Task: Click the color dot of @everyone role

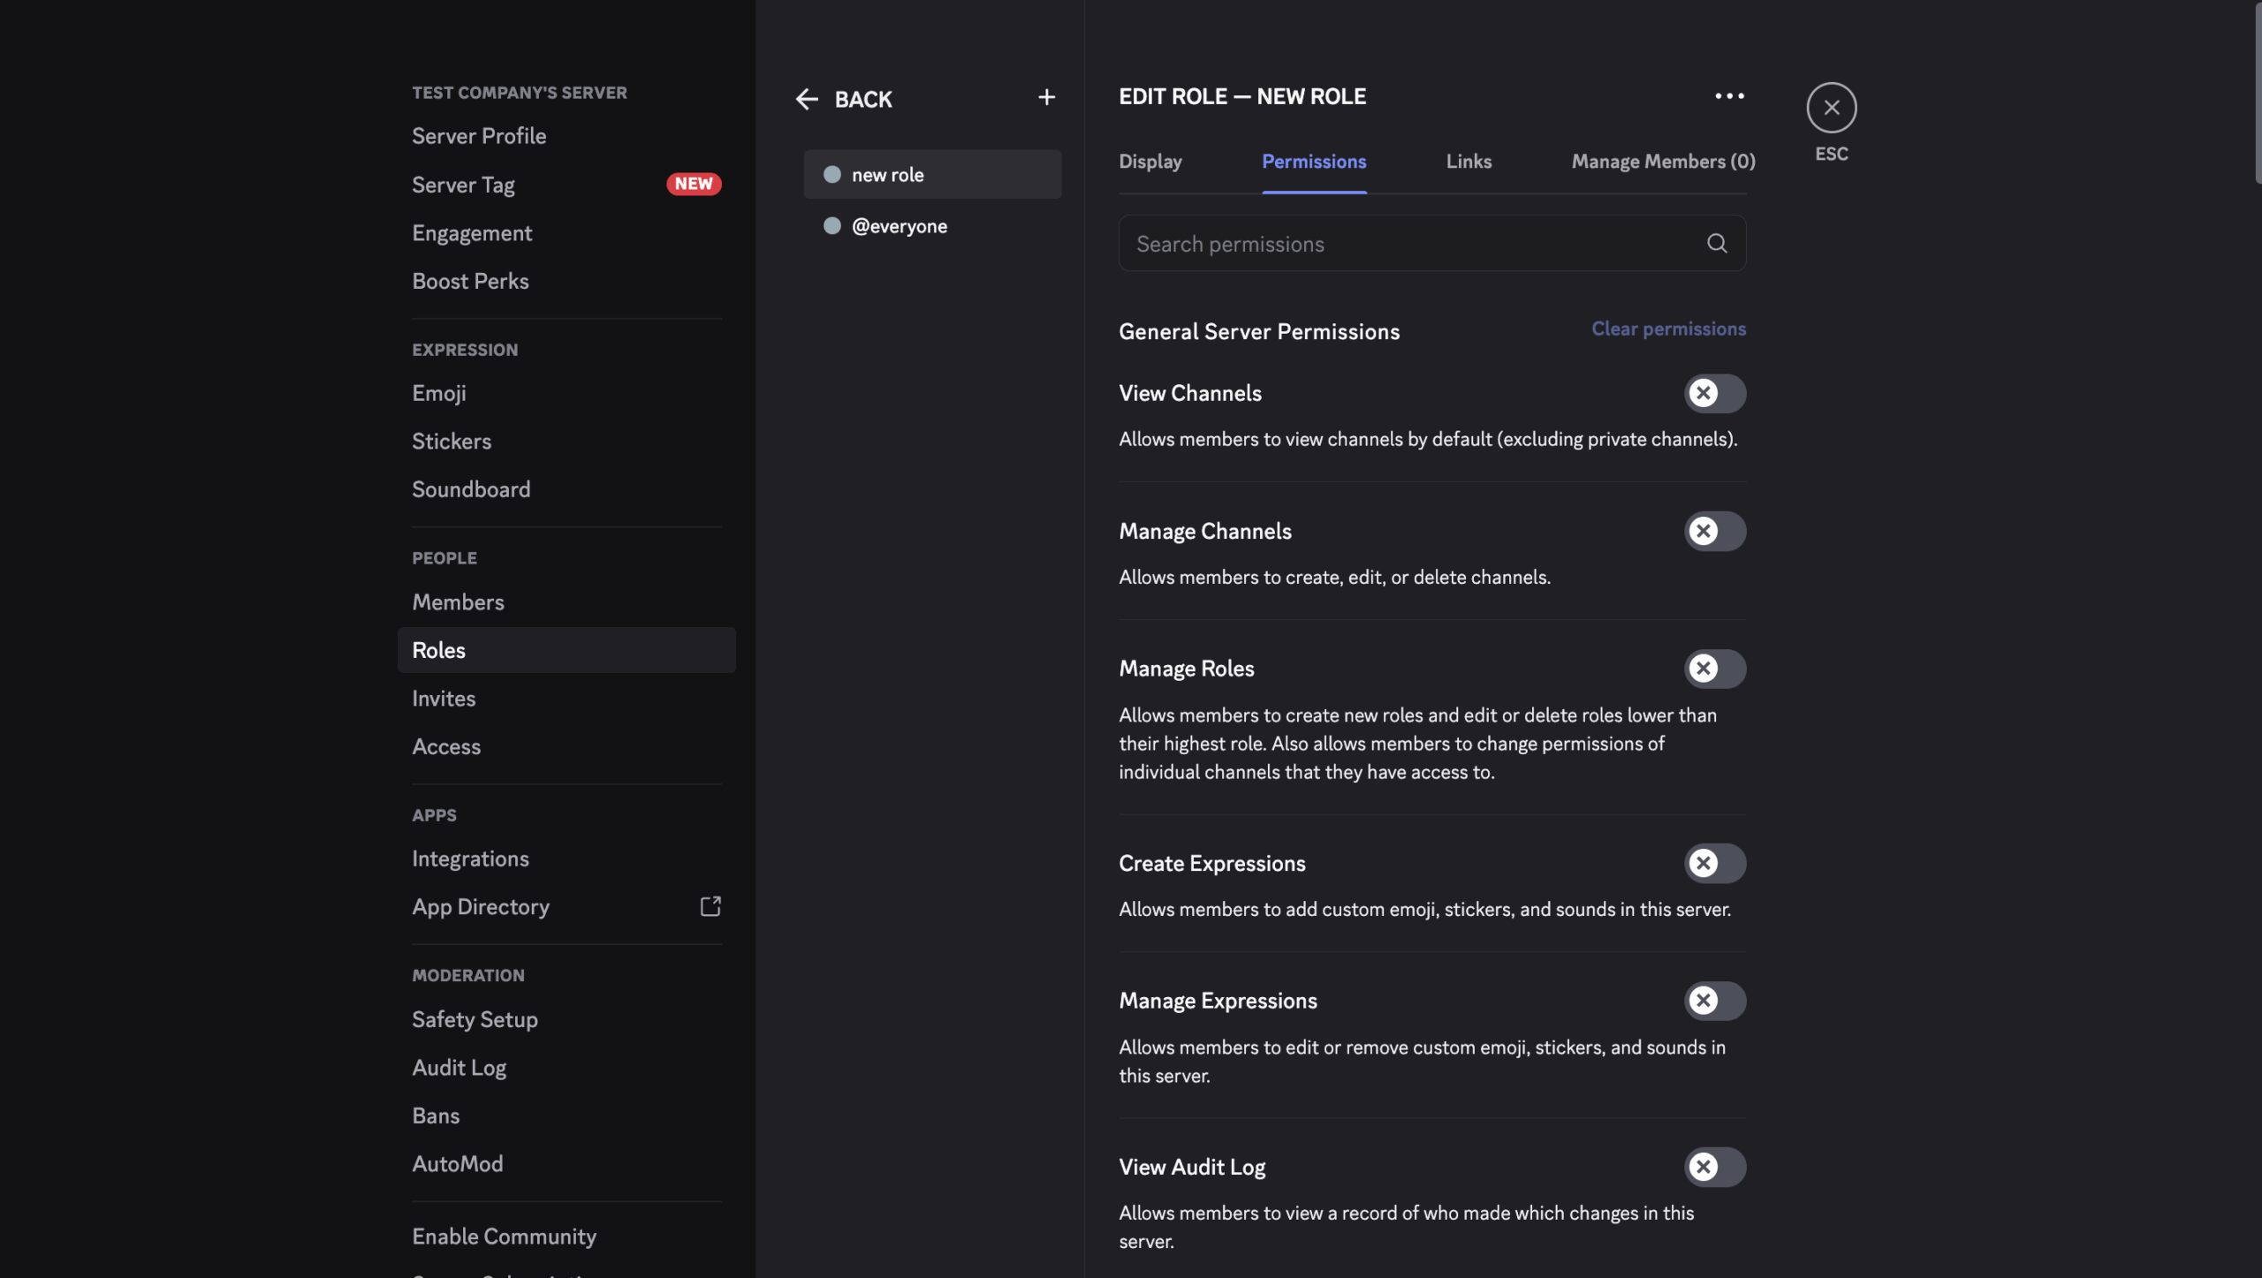Action: coord(831,225)
